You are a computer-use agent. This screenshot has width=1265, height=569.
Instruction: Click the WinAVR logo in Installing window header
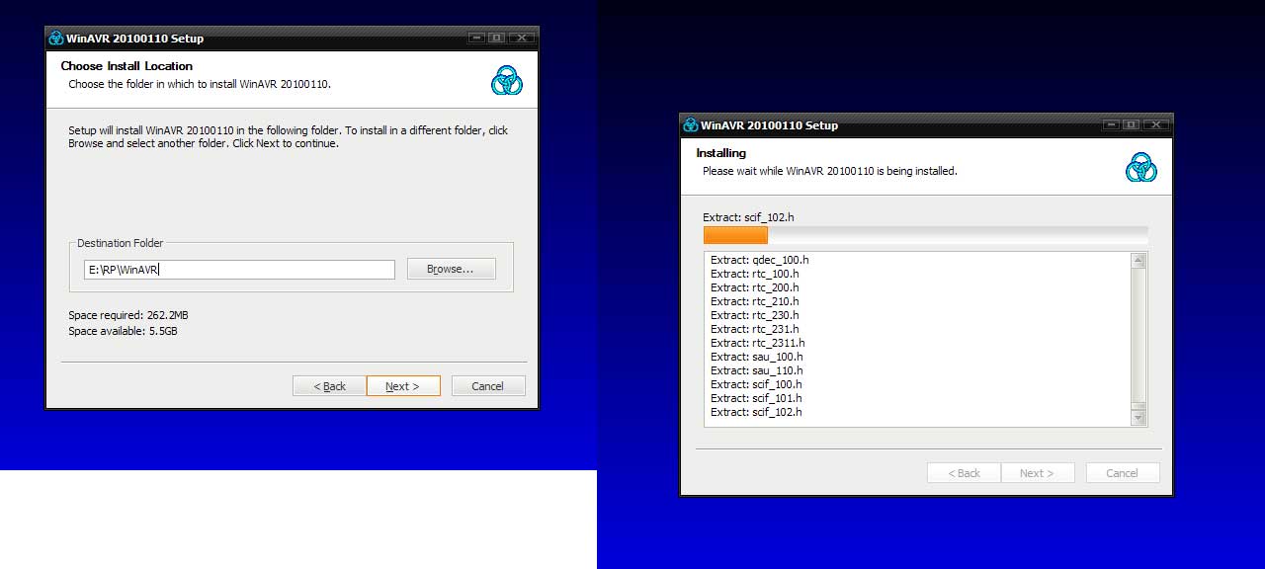1140,167
